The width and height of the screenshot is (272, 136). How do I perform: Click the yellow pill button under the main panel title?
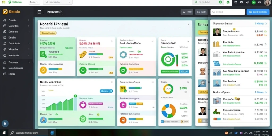click(48, 33)
